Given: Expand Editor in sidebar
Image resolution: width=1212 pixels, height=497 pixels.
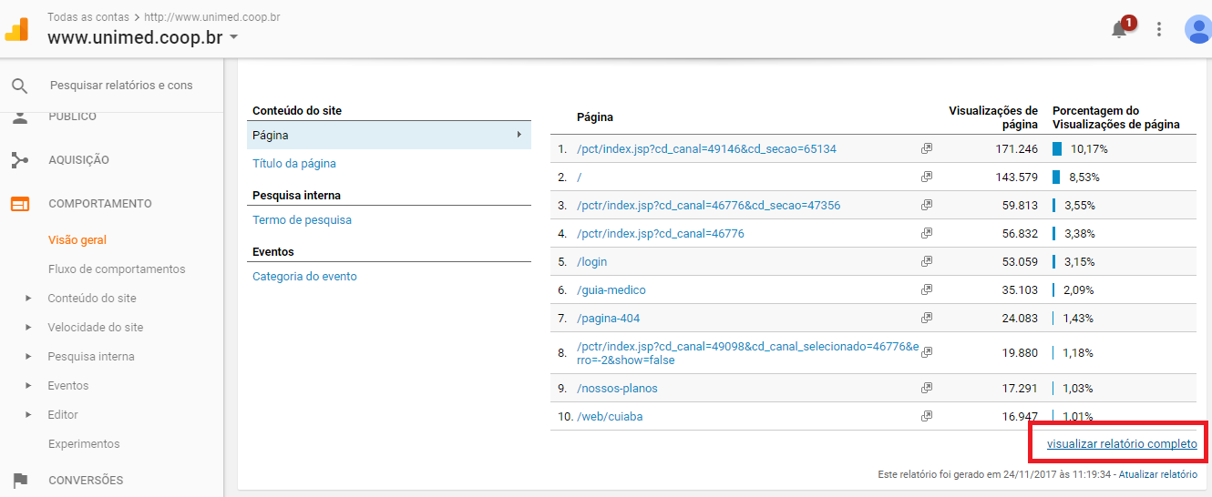Looking at the screenshot, I should (x=28, y=415).
